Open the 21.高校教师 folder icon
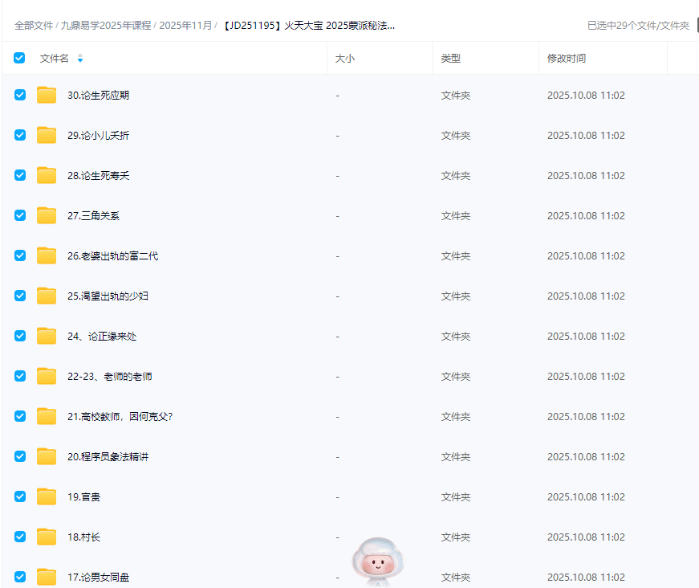The image size is (699, 588). click(47, 416)
